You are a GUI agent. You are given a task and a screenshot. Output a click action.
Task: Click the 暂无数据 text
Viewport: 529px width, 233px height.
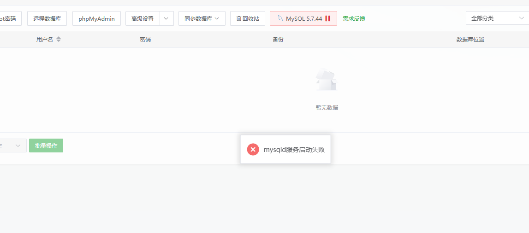327,108
